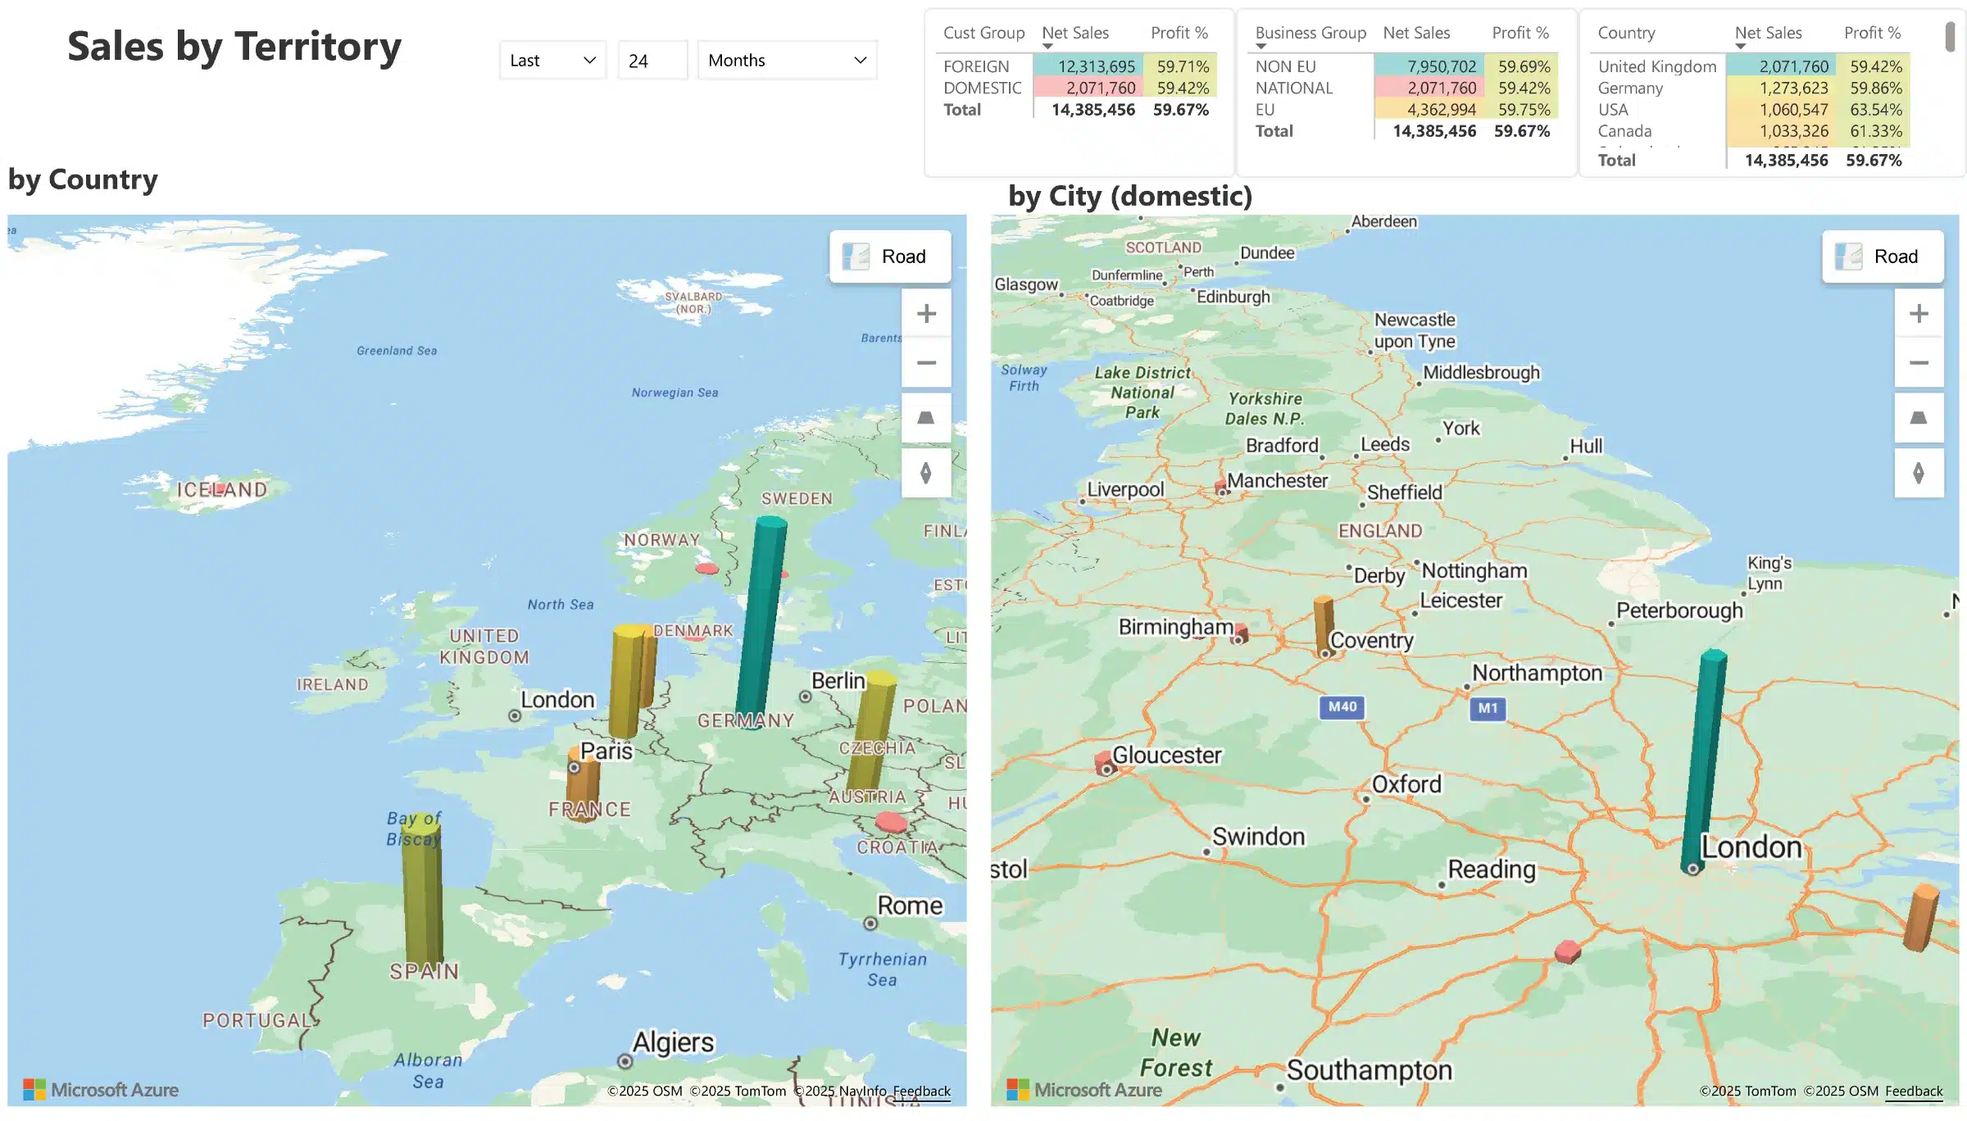Zoom out on the city map
Viewport: 1967px width, 1121px height.
pos(1919,362)
